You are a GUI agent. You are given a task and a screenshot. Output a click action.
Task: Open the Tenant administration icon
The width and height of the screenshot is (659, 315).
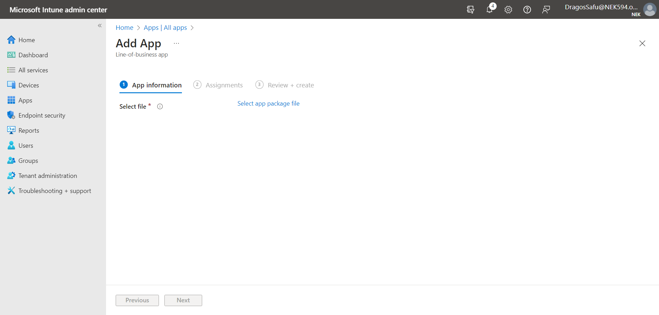click(11, 175)
